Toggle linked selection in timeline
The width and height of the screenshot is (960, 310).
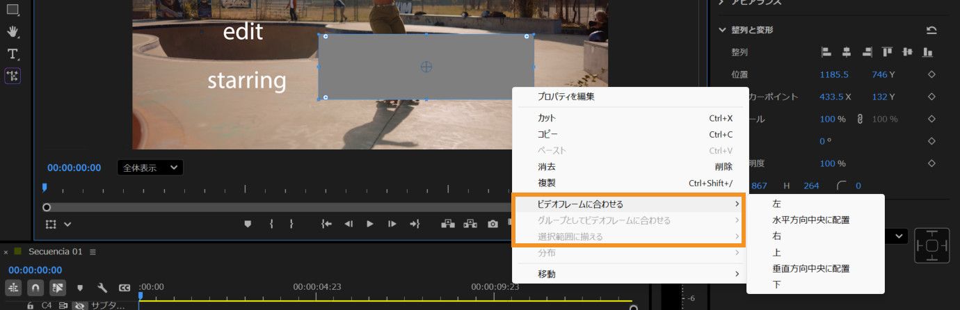[58, 287]
